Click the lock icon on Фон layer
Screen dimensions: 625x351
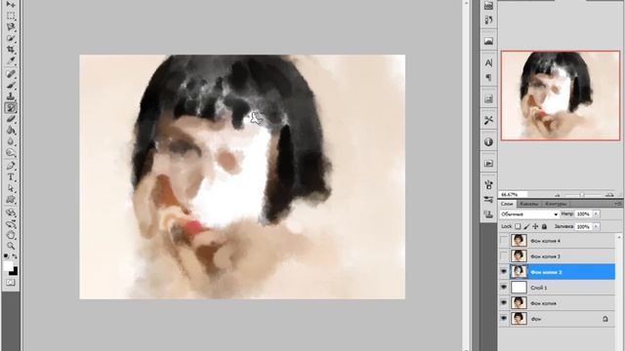pyautogui.click(x=605, y=319)
